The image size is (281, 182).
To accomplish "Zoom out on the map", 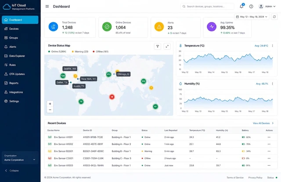I will coord(50,110).
